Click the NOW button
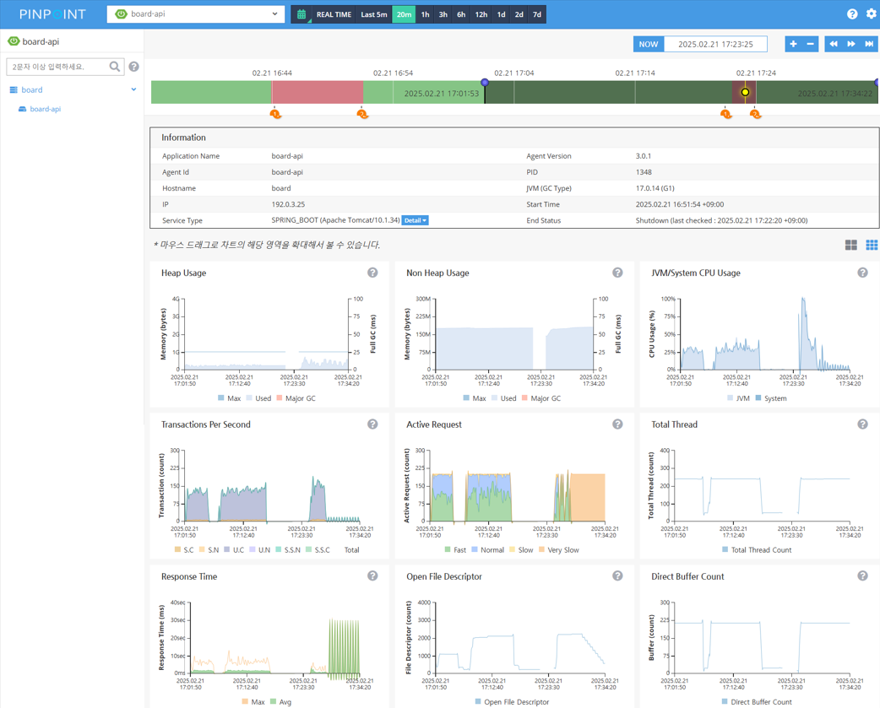Screen dimensions: 880x708 point(649,44)
